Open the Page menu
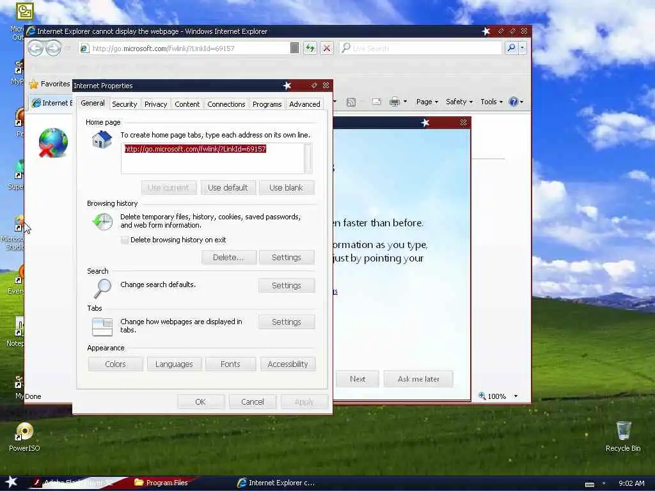The image size is (655, 491). click(x=427, y=102)
